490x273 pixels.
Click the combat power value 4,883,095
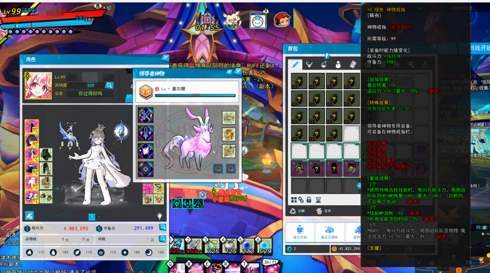point(76,228)
